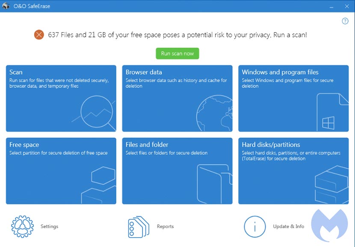
Task: Click the orange warning X icon
Action: pyautogui.click(x=39, y=35)
